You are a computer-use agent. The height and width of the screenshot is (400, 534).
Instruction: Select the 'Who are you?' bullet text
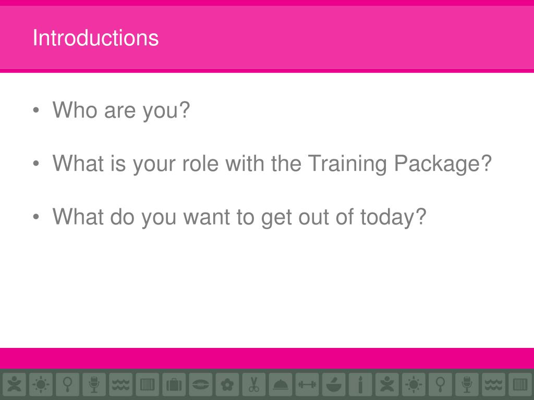[121, 110]
